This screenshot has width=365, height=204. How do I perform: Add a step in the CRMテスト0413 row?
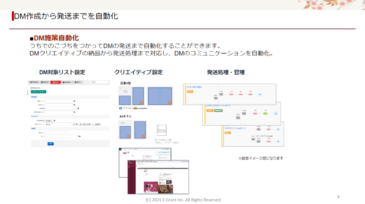pyautogui.click(x=275, y=114)
